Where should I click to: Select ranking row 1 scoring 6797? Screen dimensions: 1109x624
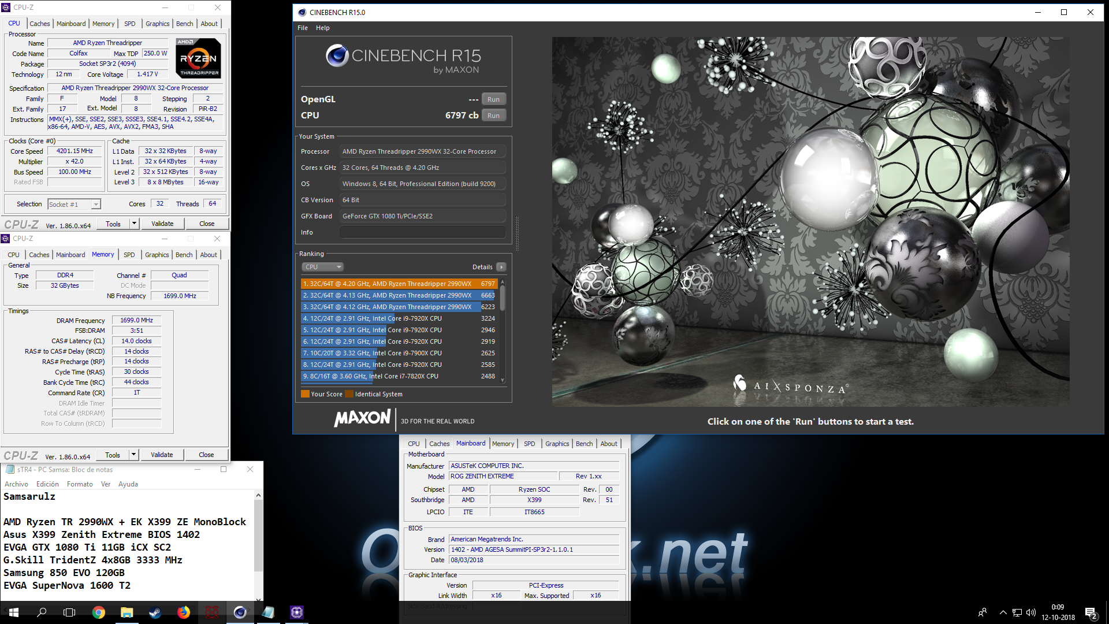pyautogui.click(x=399, y=284)
